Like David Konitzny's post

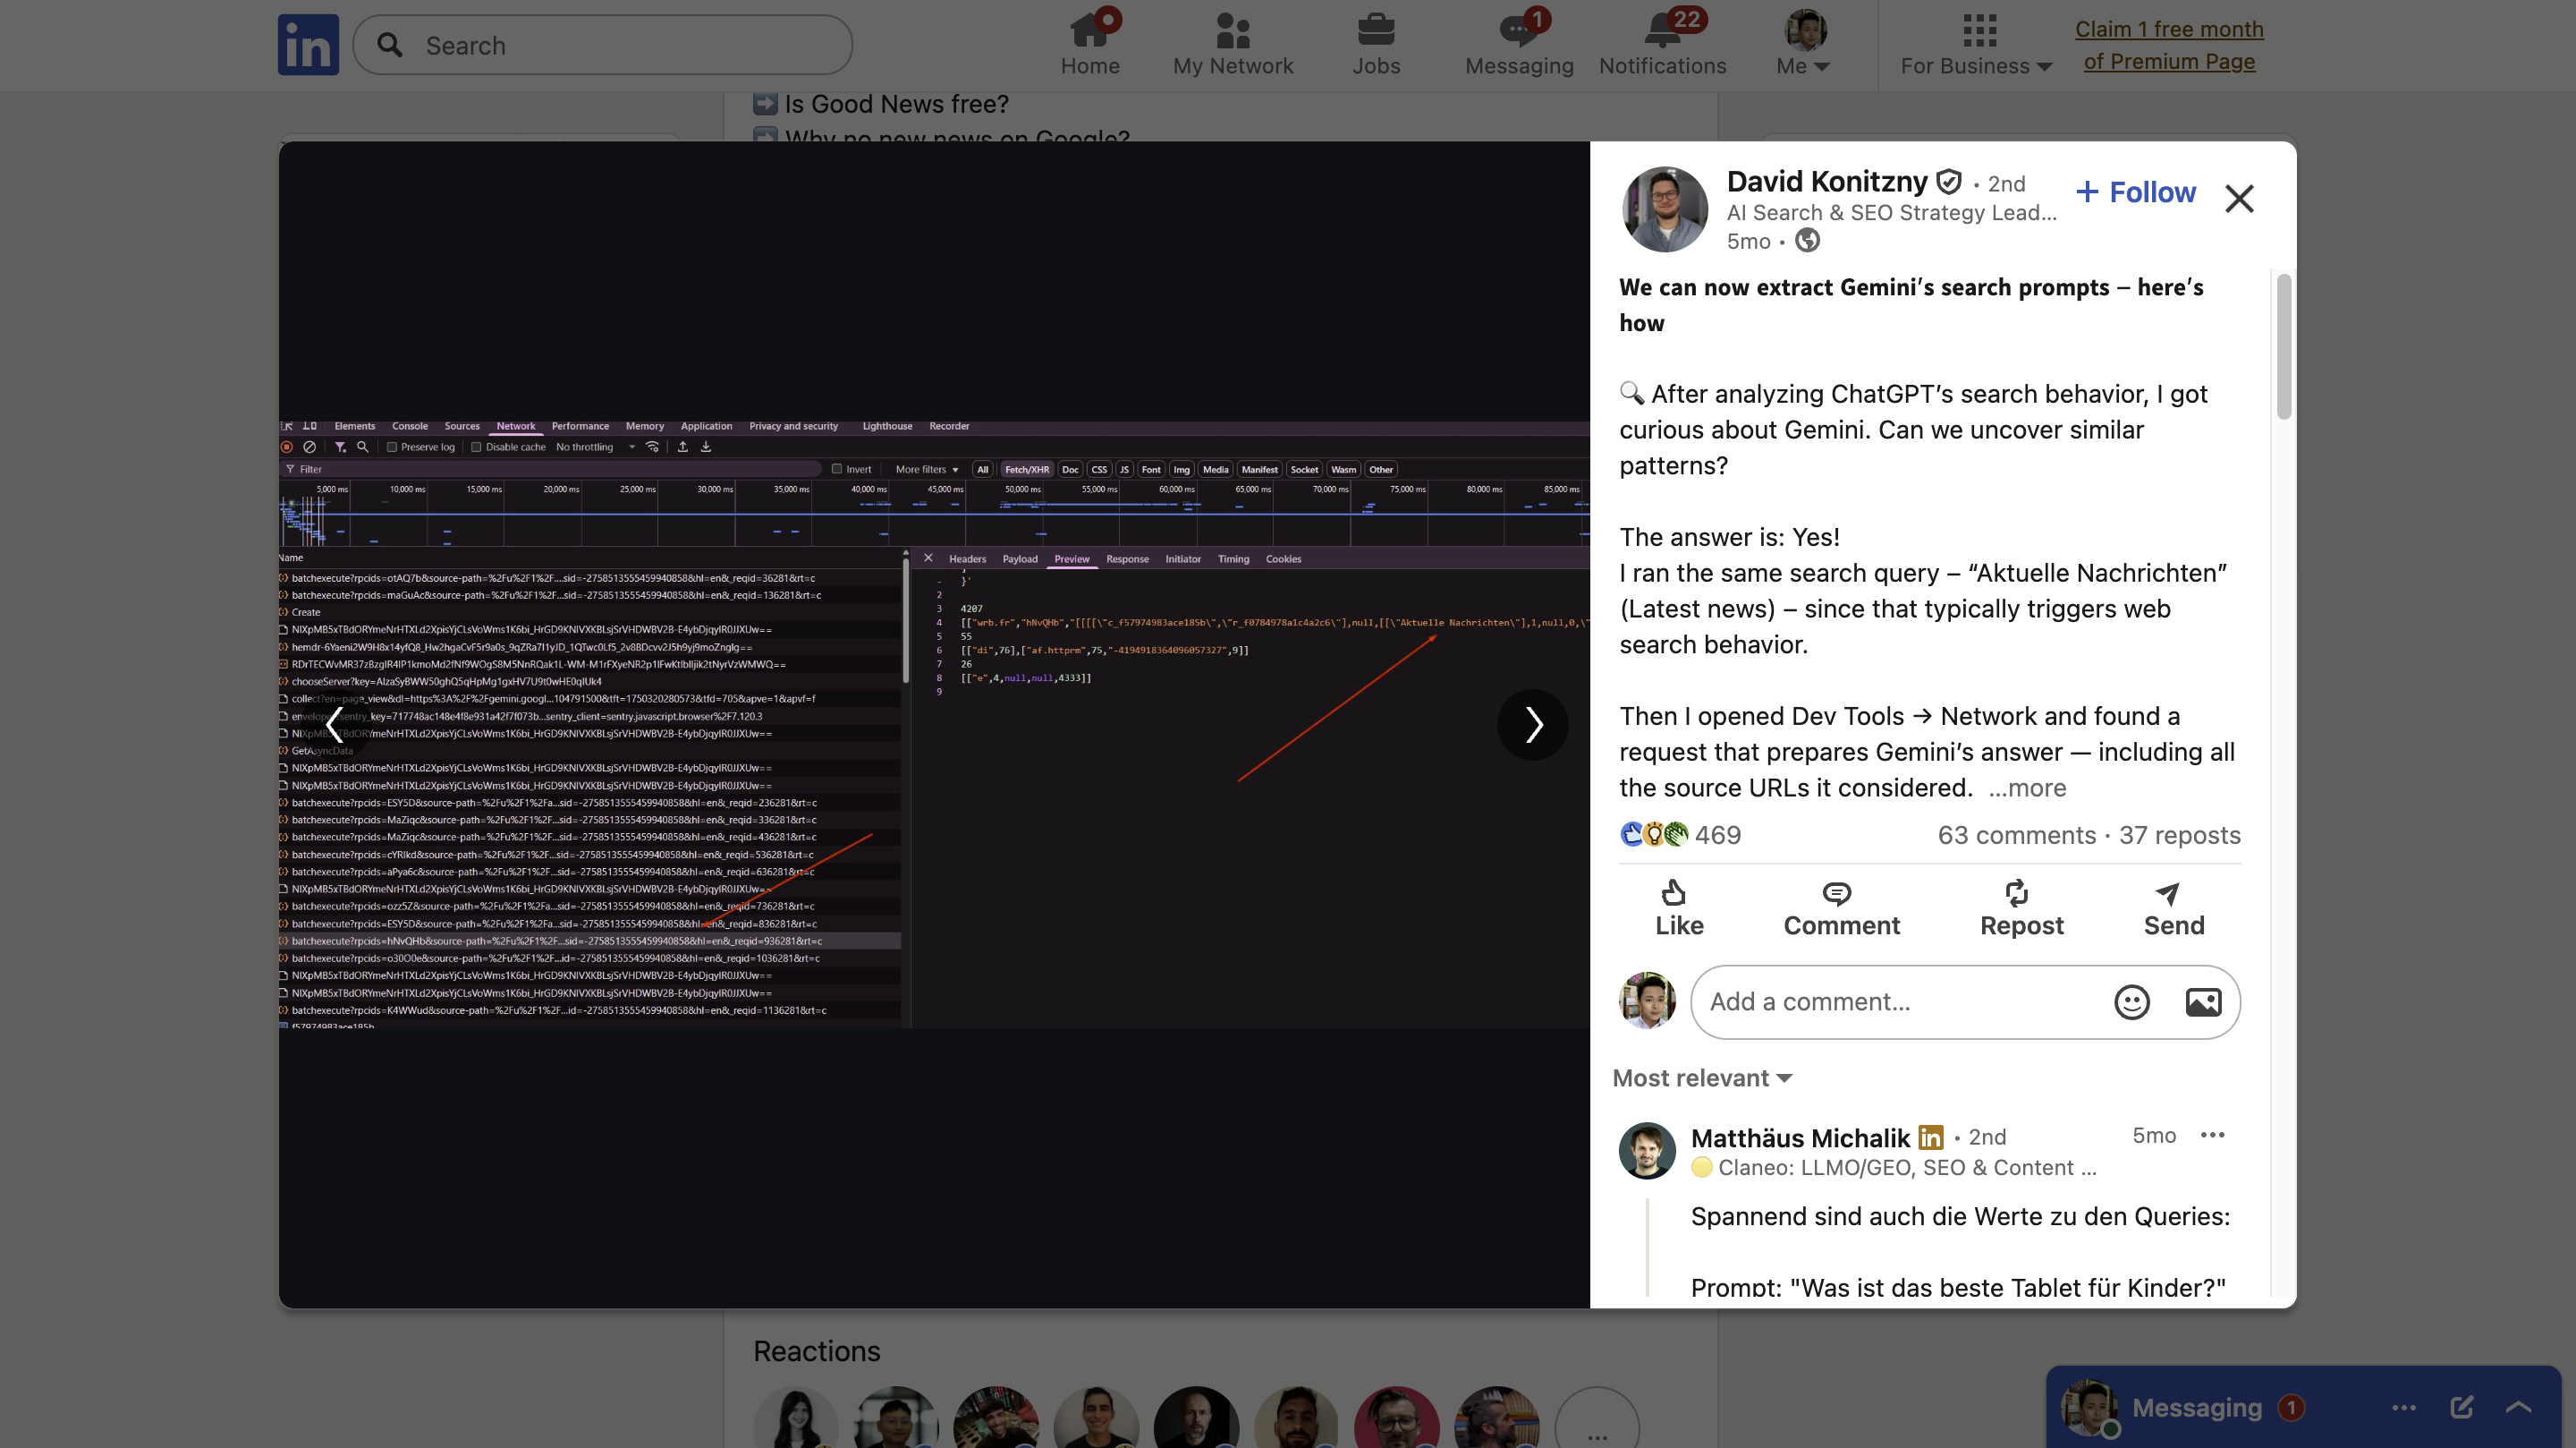(x=1679, y=907)
